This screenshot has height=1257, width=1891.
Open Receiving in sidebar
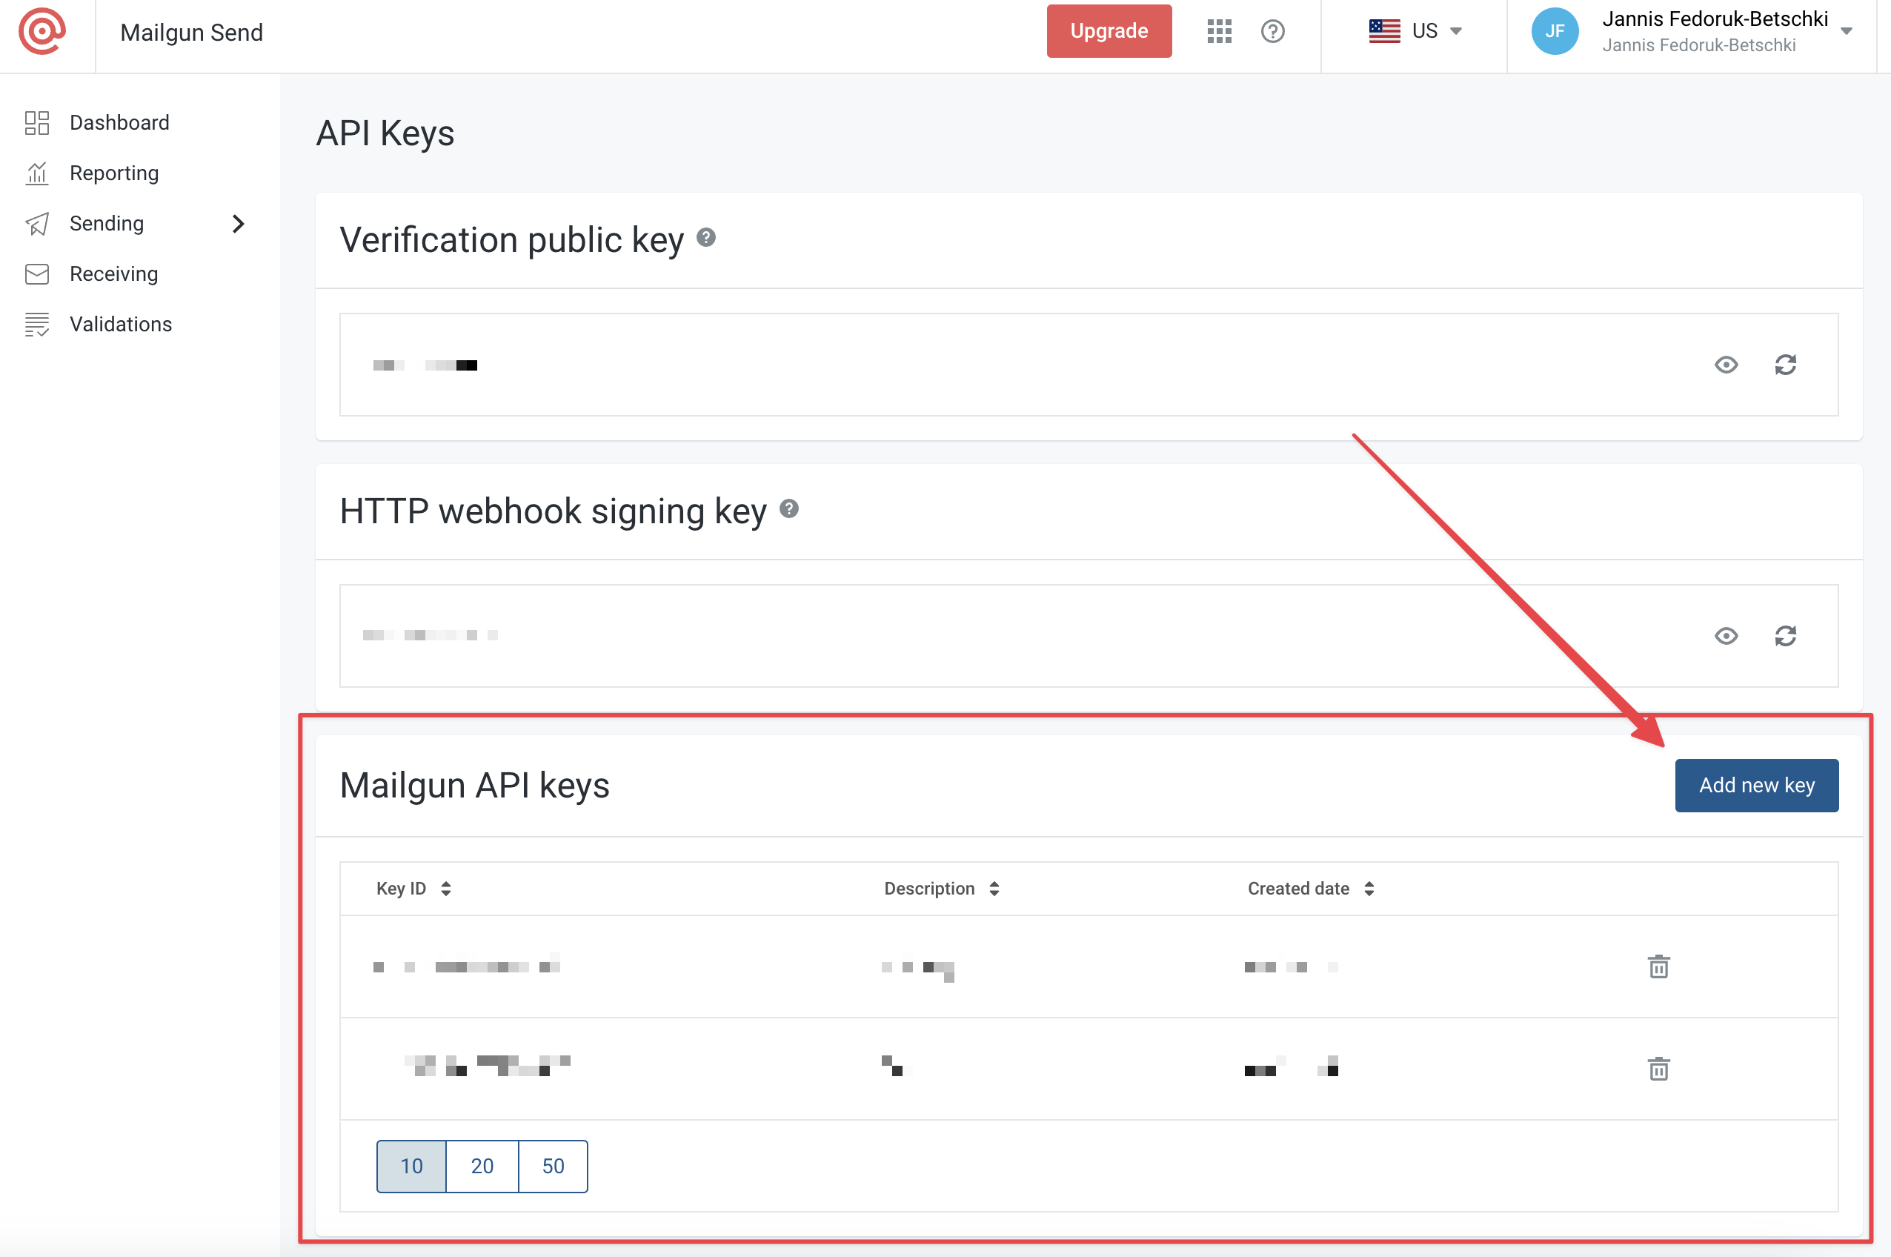(114, 274)
